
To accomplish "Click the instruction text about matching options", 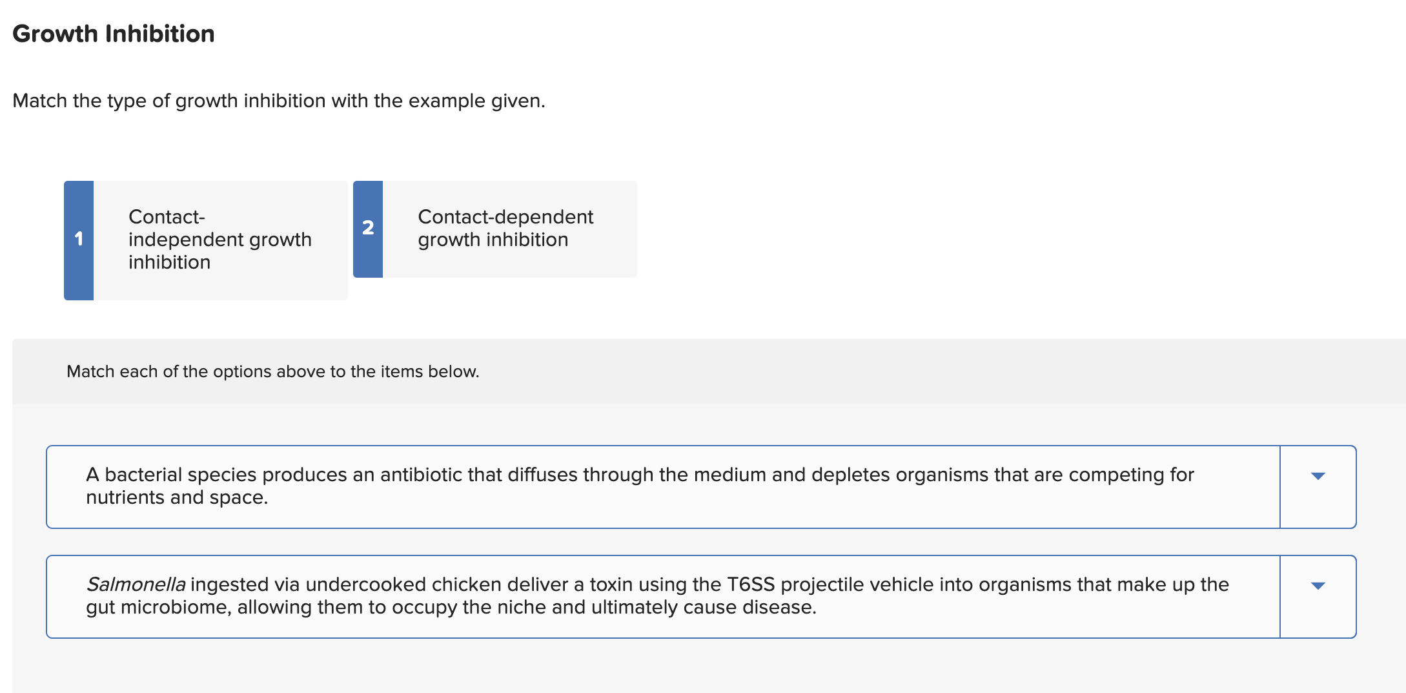I will pyautogui.click(x=272, y=371).
